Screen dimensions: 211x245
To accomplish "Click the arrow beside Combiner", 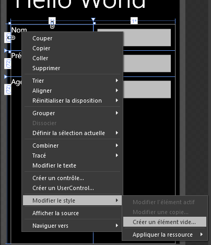I will (117, 146).
